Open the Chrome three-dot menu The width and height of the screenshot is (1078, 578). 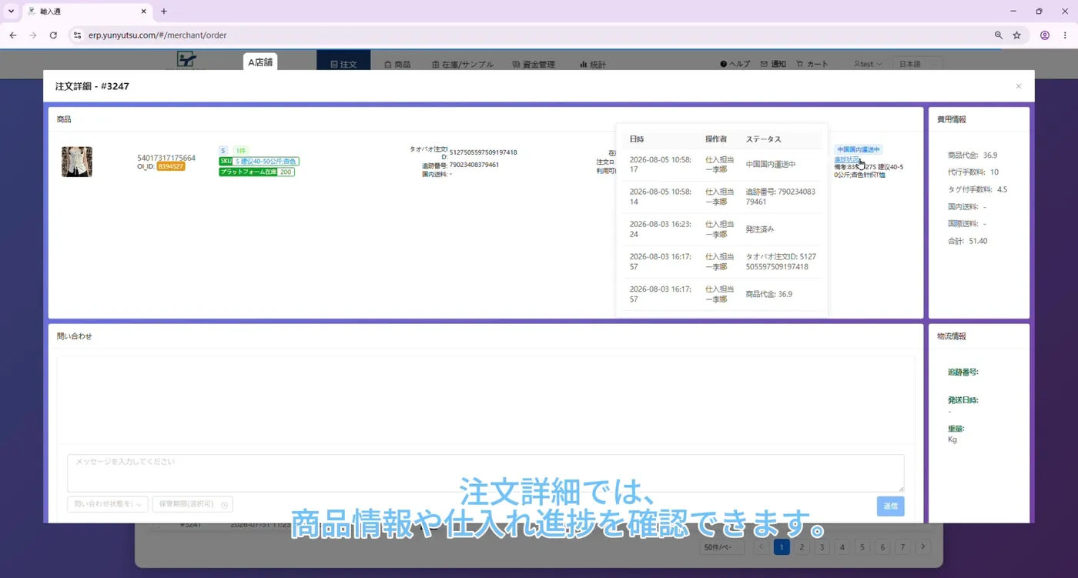pos(1064,35)
